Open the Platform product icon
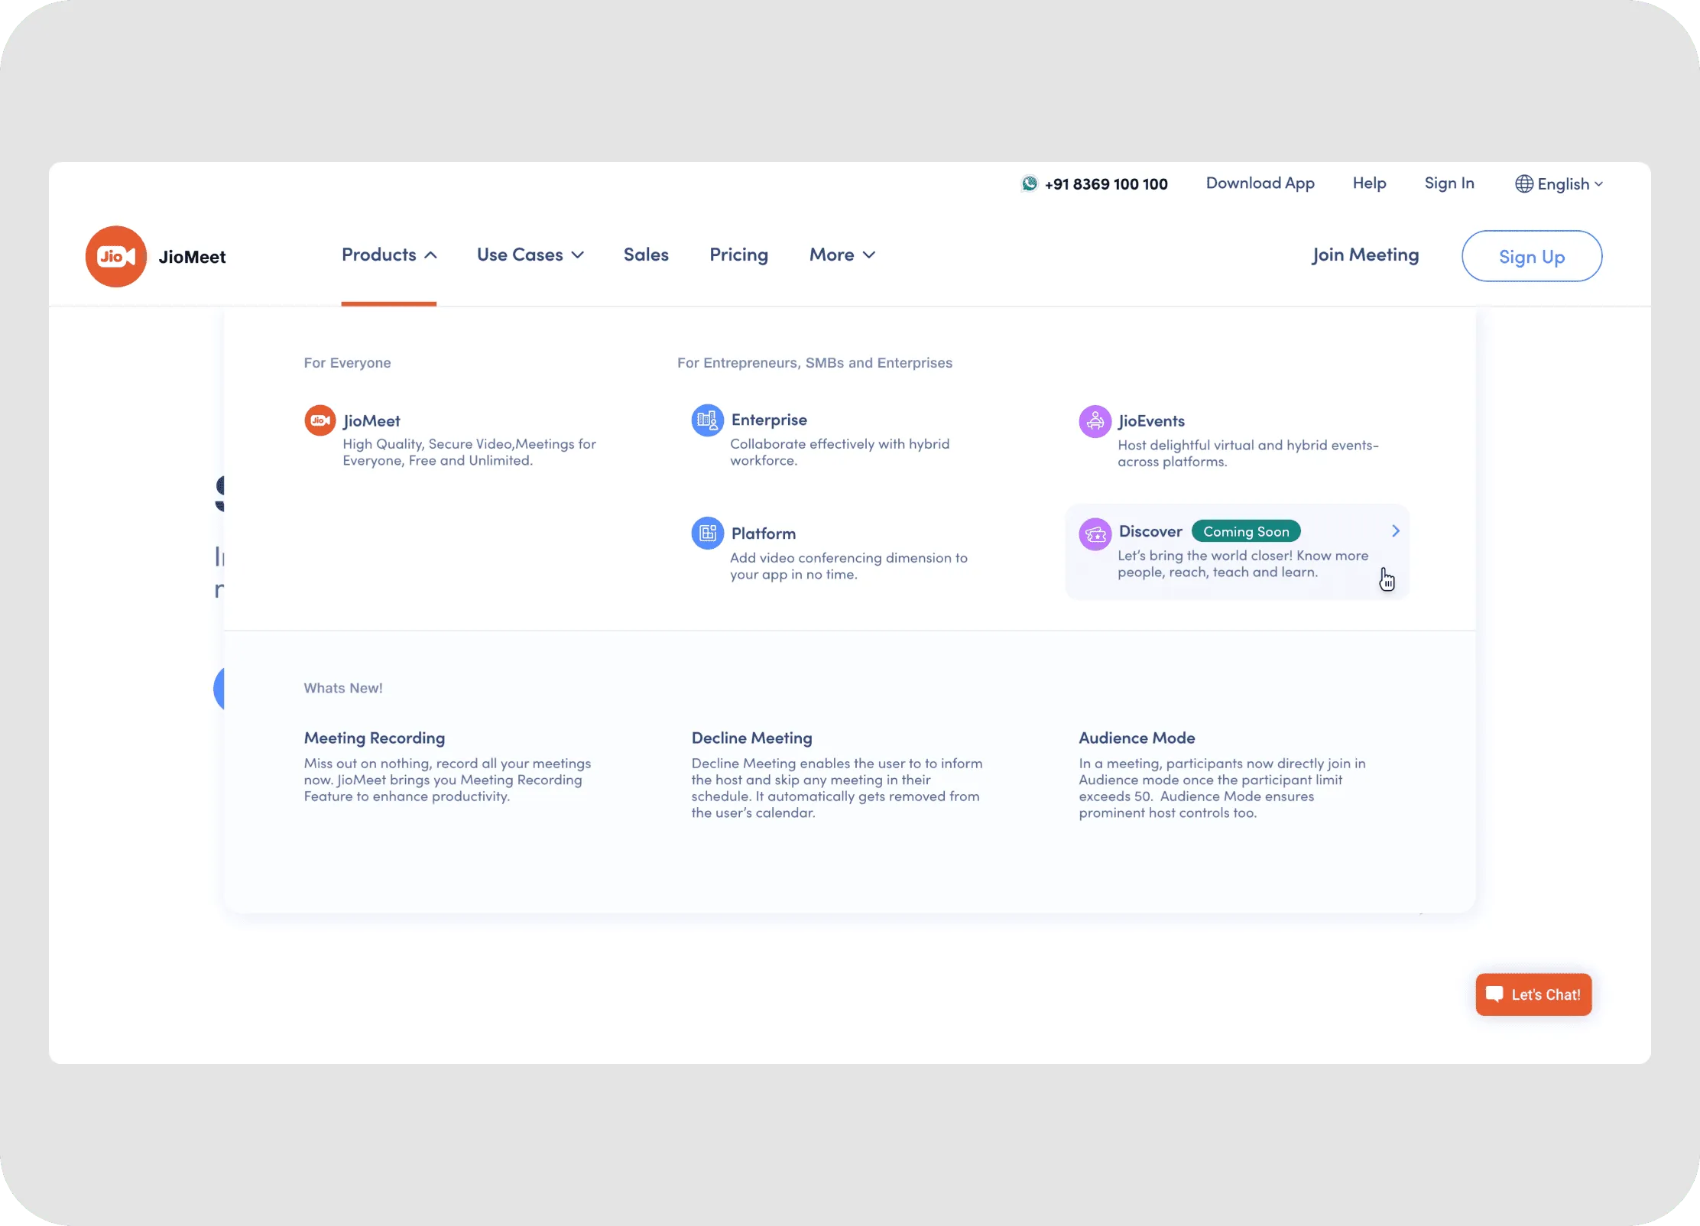Image resolution: width=1700 pixels, height=1226 pixels. 706,533
